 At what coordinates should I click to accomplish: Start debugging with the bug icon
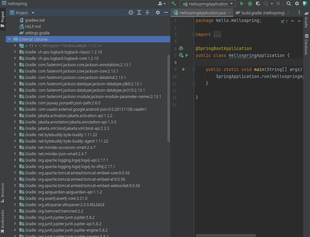250,3
